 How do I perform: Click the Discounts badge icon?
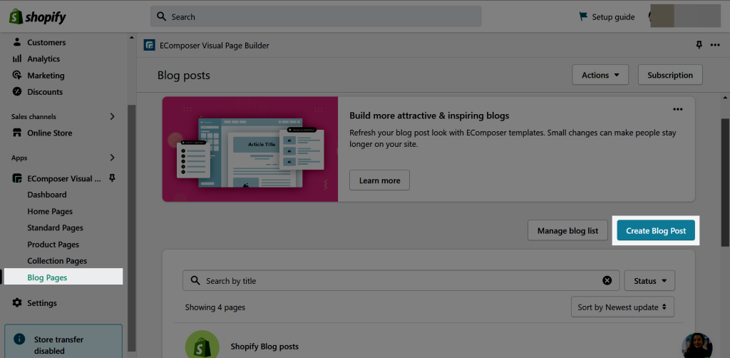(x=17, y=92)
